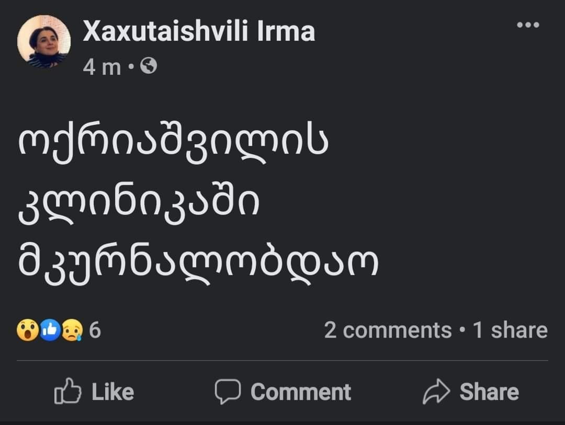Image resolution: width=565 pixels, height=425 pixels.
Task: Click the post word 'მკურნალობდაო'
Action: pyautogui.click(x=198, y=265)
